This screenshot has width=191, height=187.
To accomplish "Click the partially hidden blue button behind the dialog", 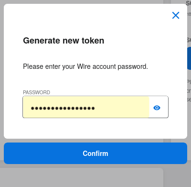I will [x=189, y=58].
